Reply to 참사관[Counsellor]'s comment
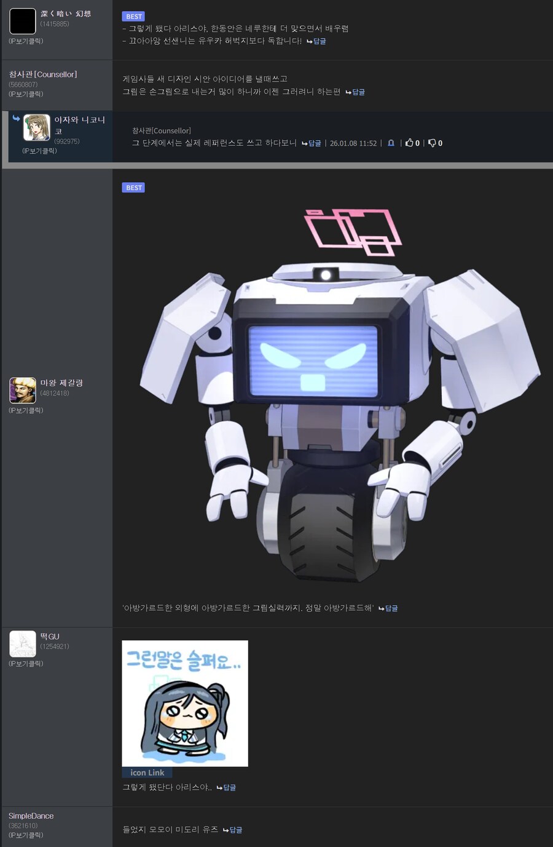 tap(355, 92)
